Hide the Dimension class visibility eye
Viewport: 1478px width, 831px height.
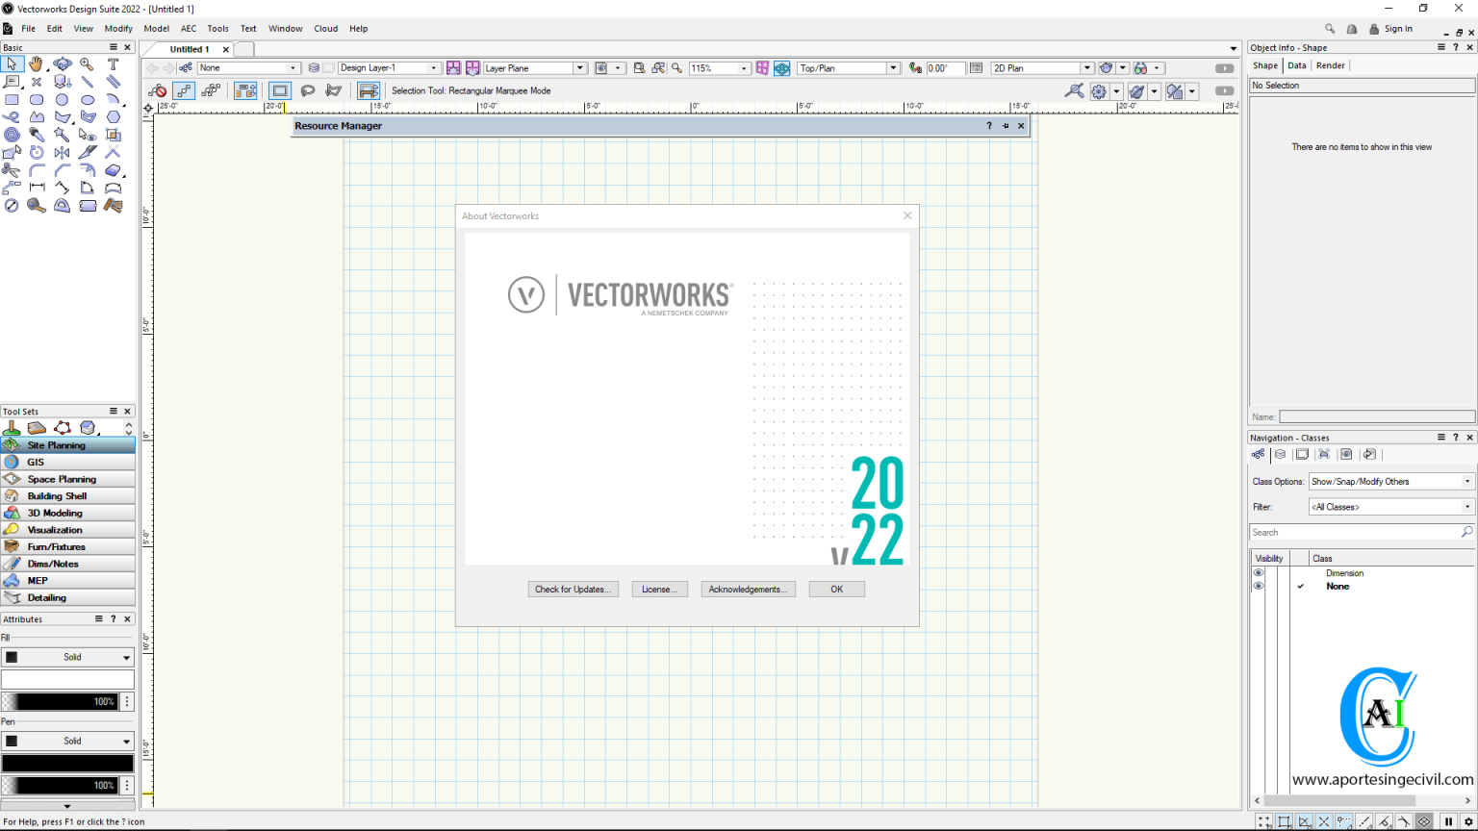(x=1258, y=572)
